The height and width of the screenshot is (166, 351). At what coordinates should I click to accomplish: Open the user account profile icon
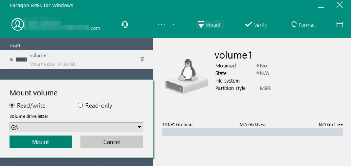(18, 24)
